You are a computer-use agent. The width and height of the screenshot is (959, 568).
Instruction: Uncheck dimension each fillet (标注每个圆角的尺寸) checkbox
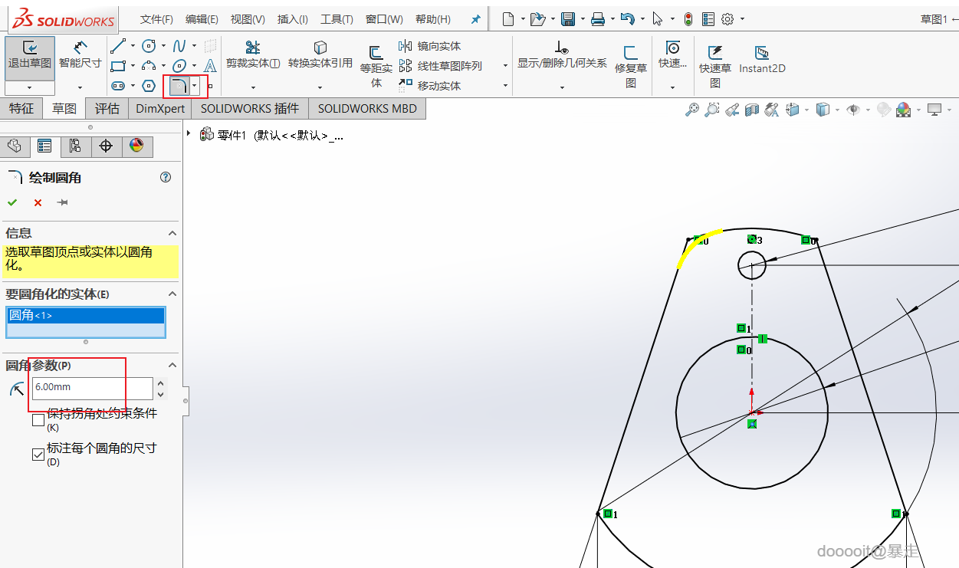pyautogui.click(x=38, y=455)
